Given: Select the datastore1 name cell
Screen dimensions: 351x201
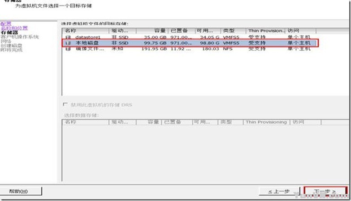Looking at the screenshot, I should 88,37.
